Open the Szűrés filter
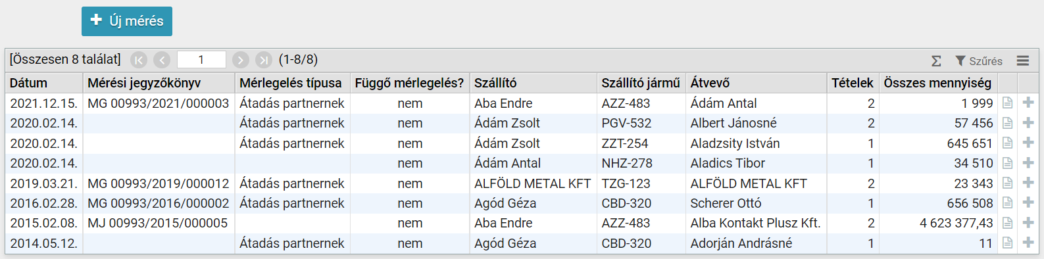Viewport: 1044px width, 259px height. click(979, 60)
